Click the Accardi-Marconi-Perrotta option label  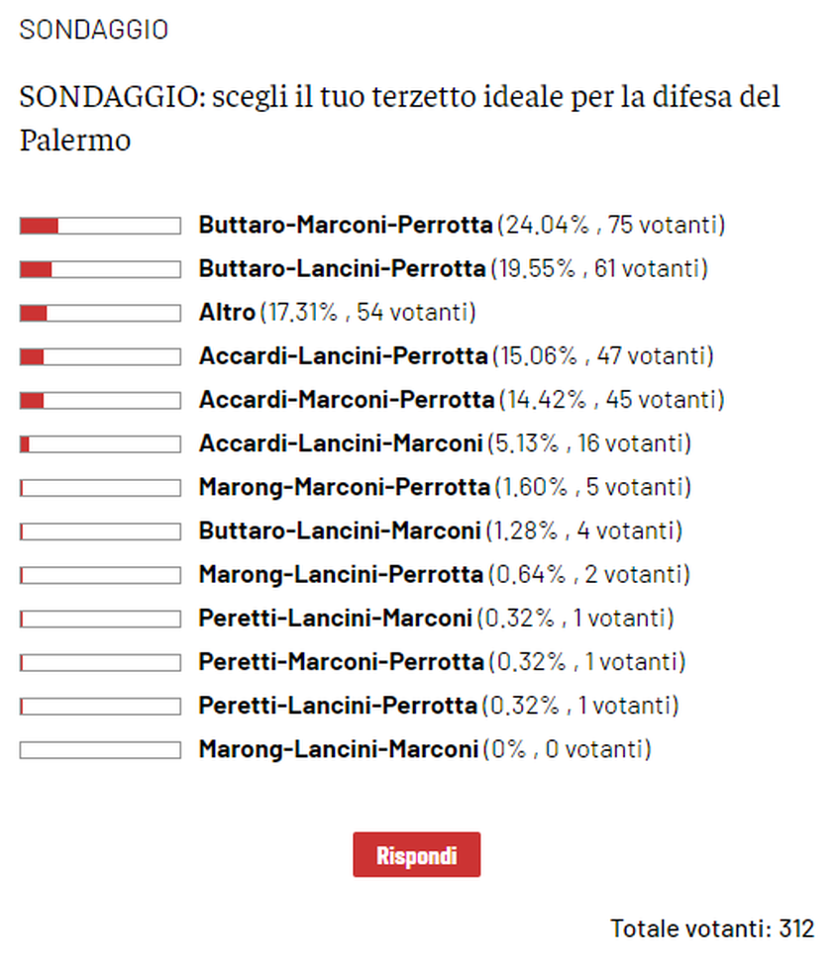click(x=346, y=400)
